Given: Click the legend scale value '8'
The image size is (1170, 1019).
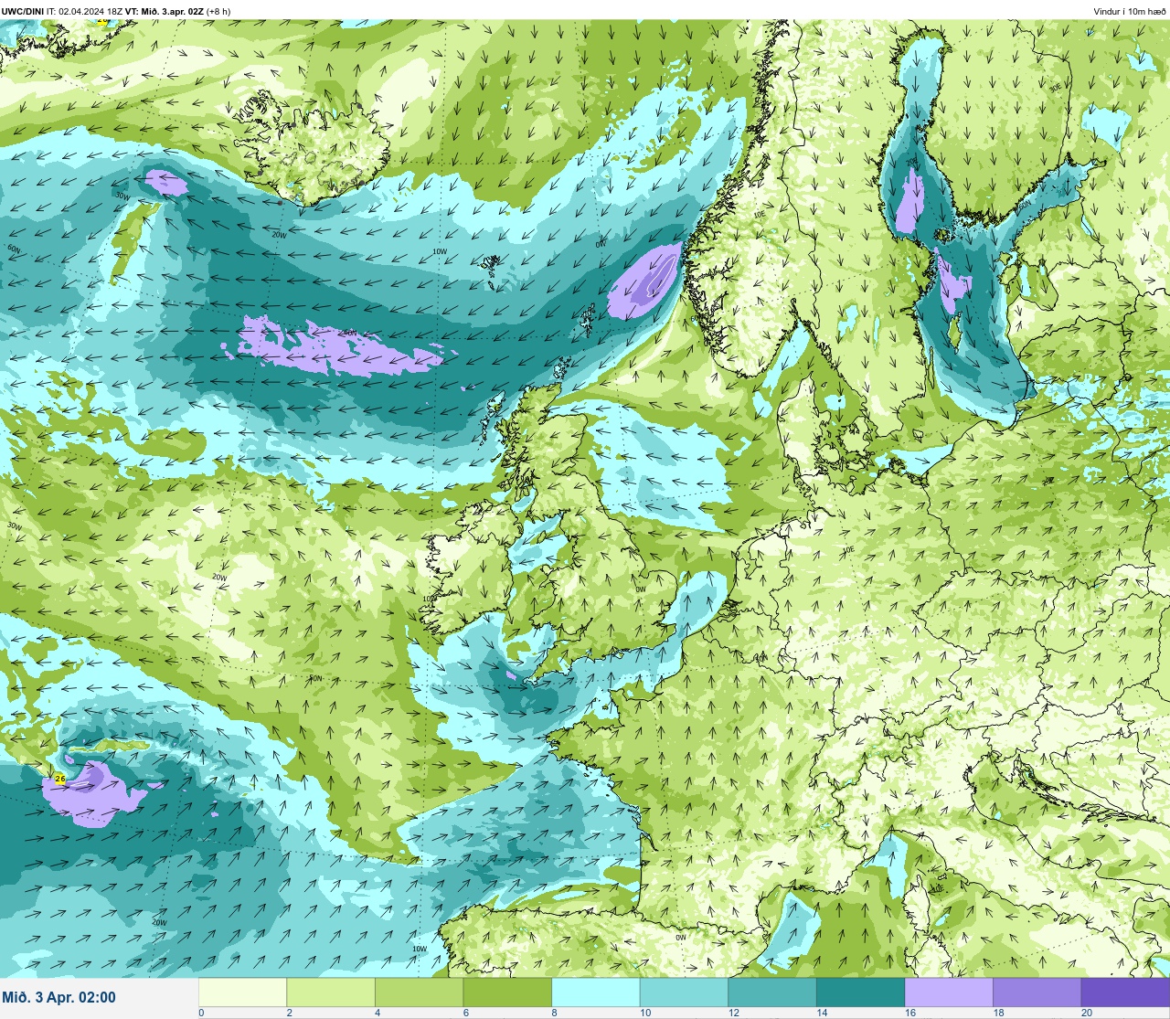Looking at the screenshot, I should (554, 1013).
